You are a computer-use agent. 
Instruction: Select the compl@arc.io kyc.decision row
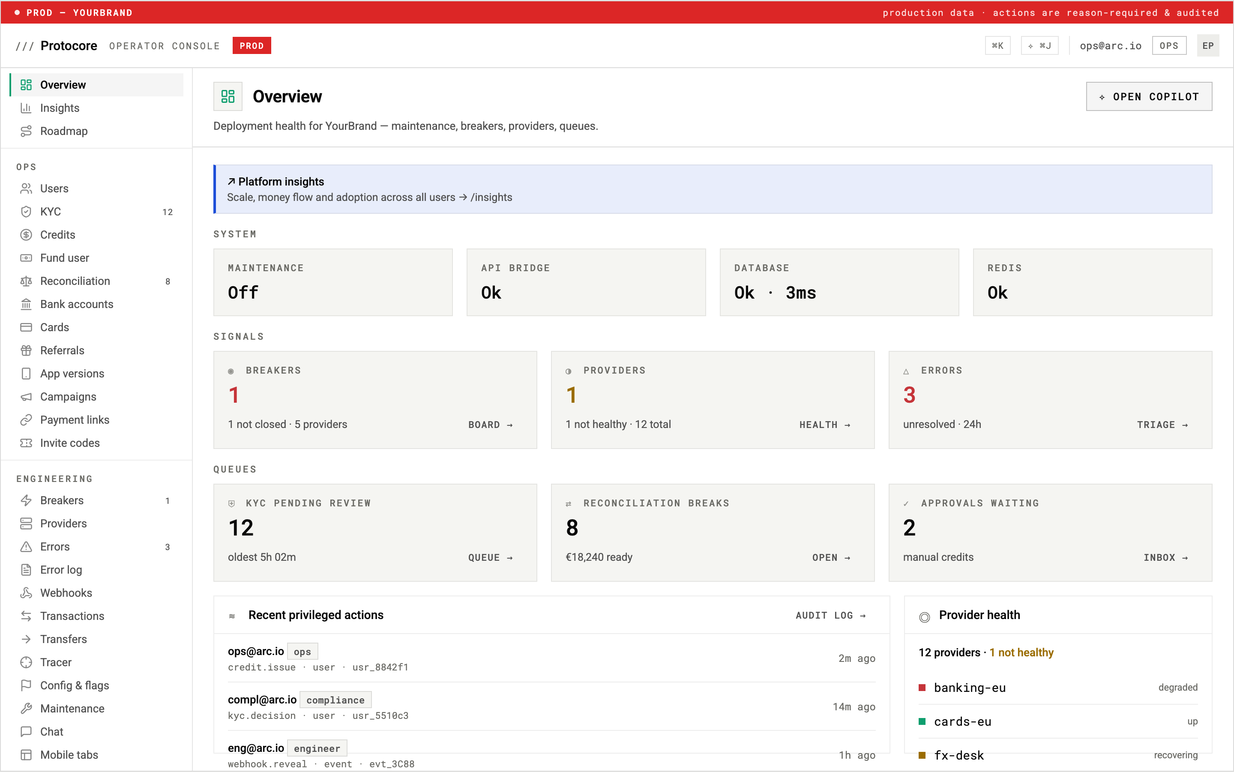pyautogui.click(x=551, y=707)
